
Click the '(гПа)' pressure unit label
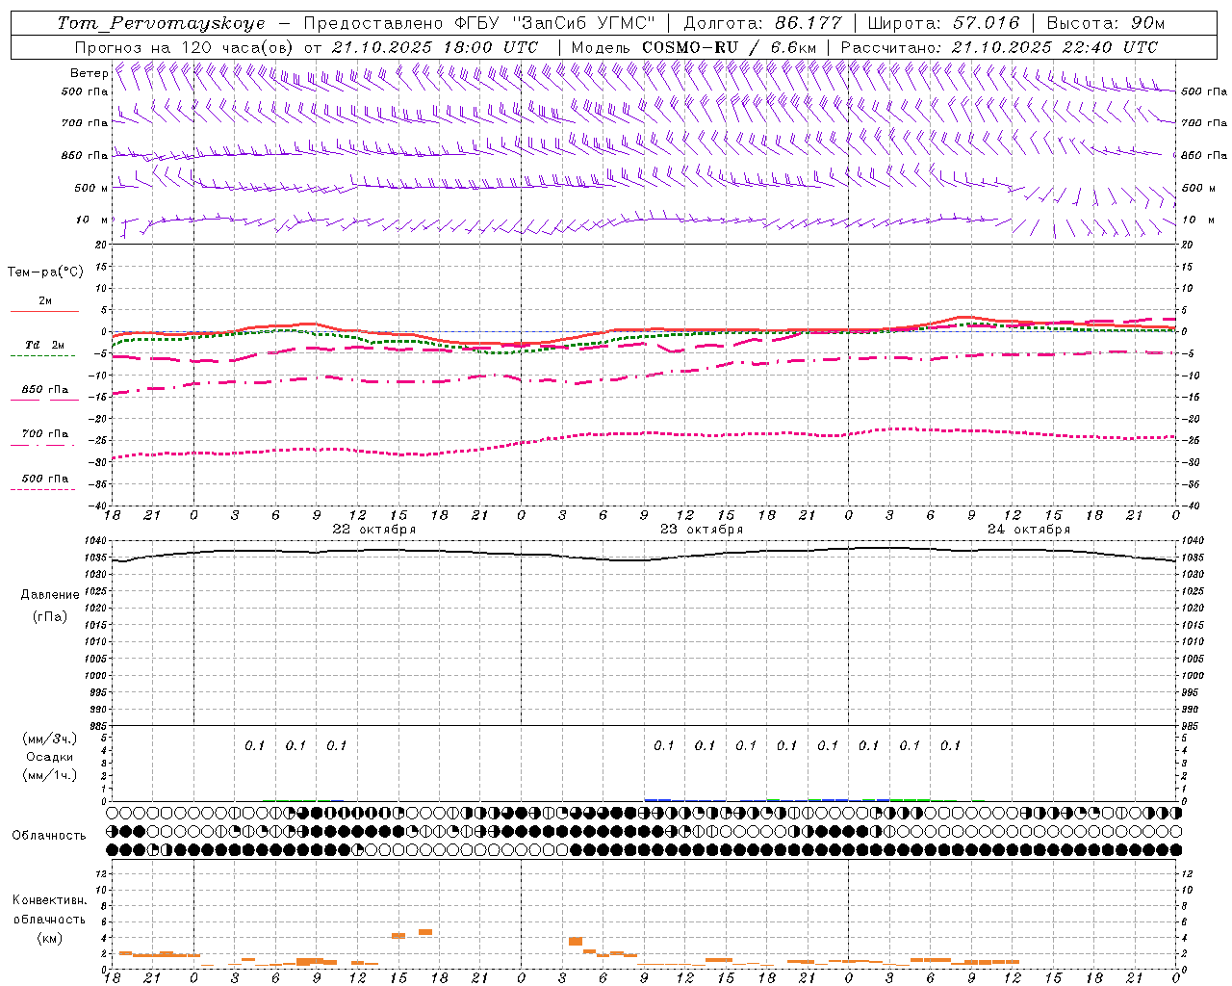coord(50,617)
